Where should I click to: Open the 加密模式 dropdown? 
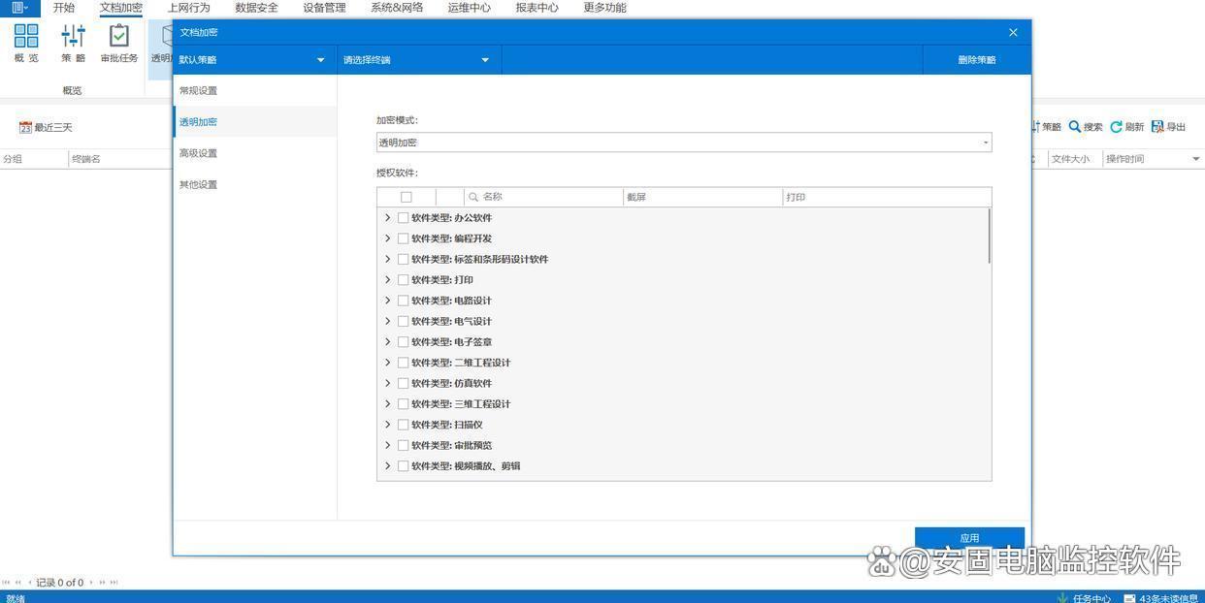(x=683, y=143)
